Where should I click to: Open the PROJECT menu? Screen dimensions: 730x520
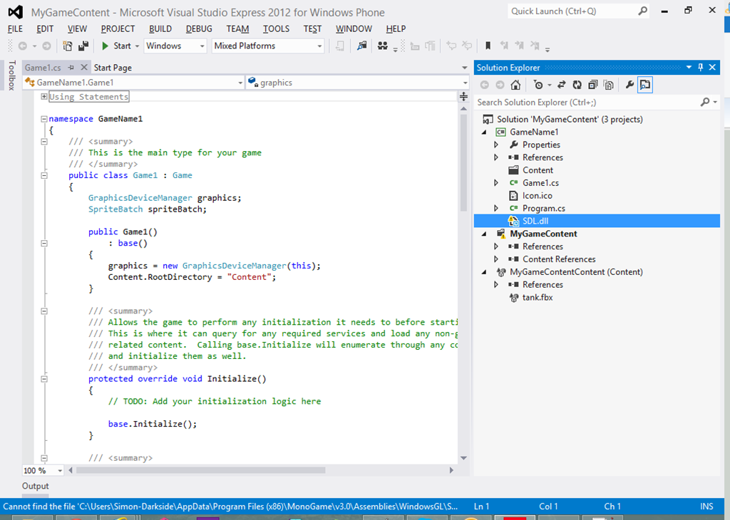tap(118, 28)
